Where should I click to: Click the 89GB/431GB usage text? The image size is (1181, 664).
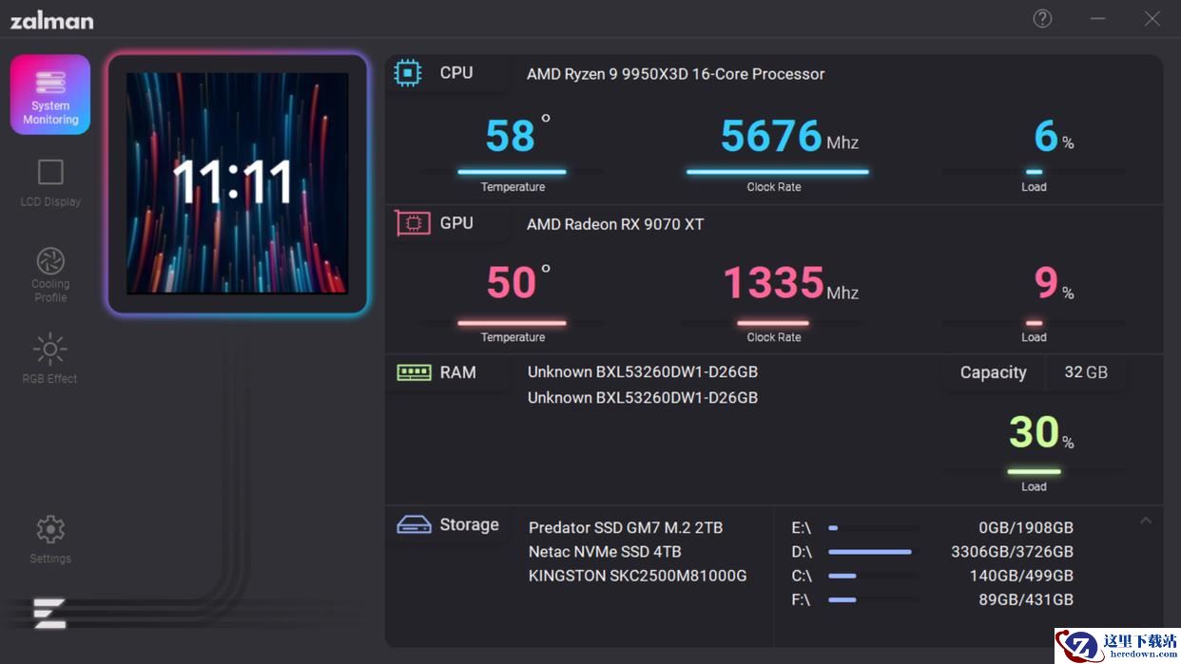tap(1026, 599)
